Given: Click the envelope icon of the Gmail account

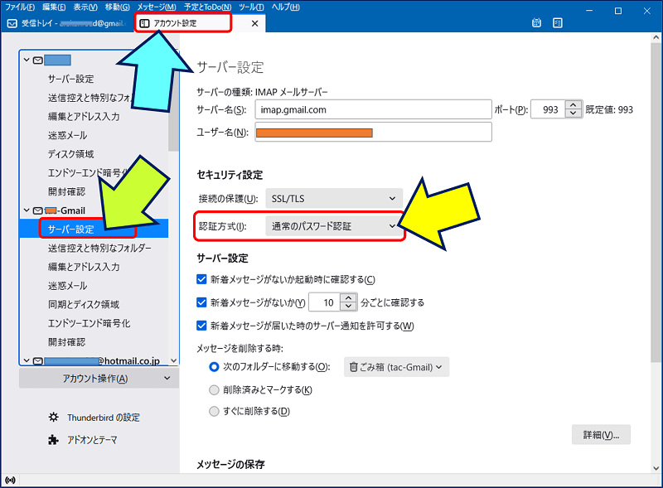Looking at the screenshot, I should point(38,210).
